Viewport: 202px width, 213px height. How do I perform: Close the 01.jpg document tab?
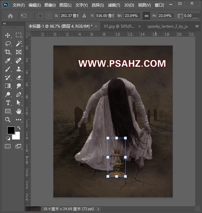(140, 26)
